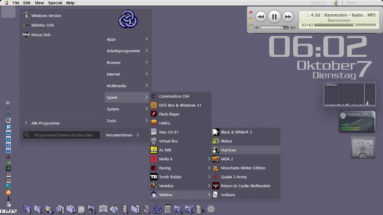This screenshot has width=383, height=215.
Task: Start the Hurrican game
Action: click(x=246, y=150)
